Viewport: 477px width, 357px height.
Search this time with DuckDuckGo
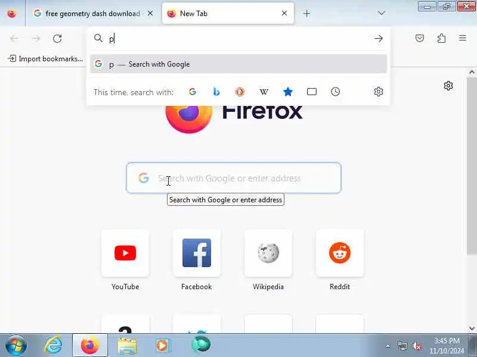coord(240,92)
